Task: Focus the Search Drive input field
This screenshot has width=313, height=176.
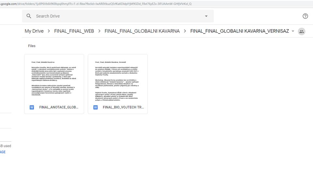Action: coord(114,16)
